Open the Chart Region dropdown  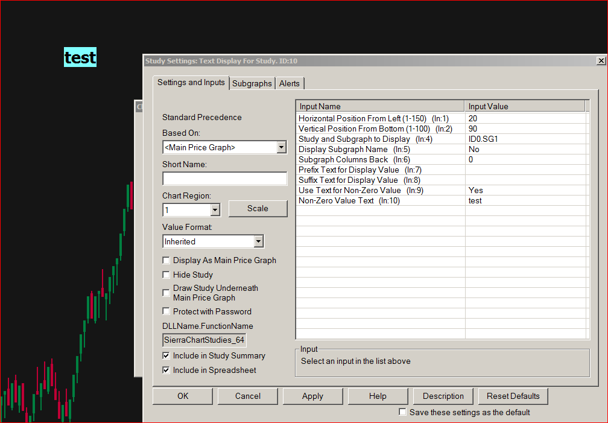[215, 210]
